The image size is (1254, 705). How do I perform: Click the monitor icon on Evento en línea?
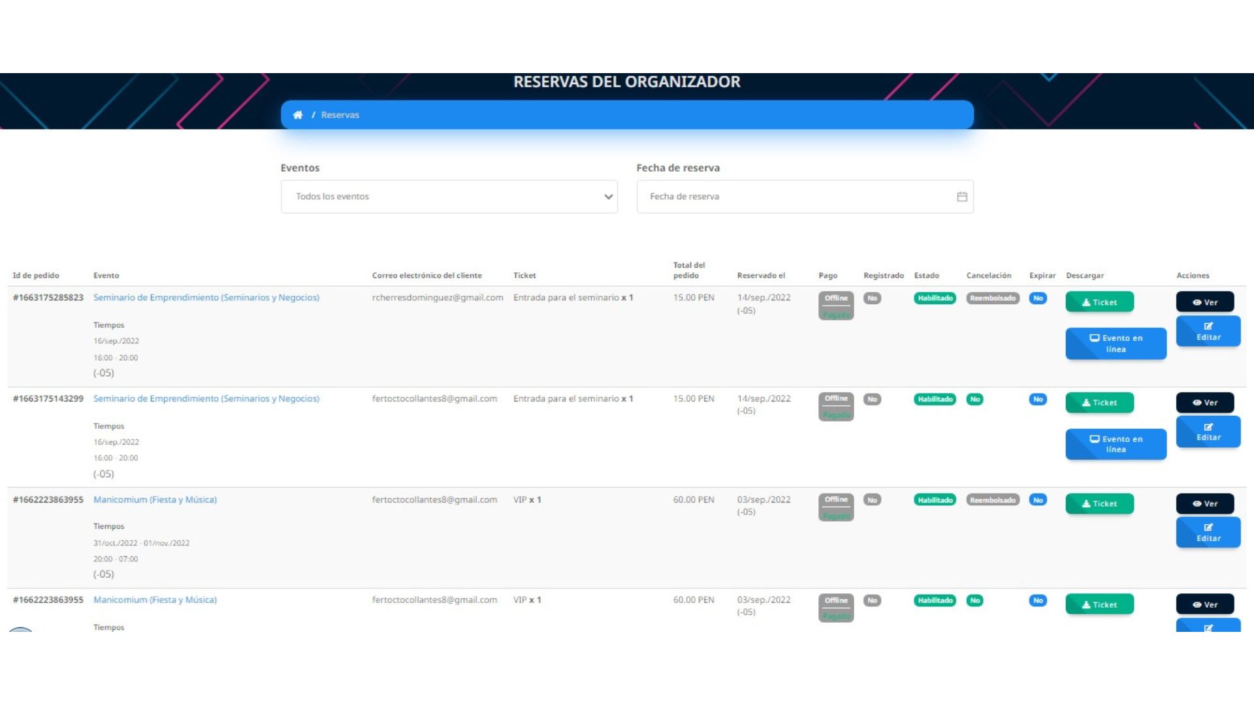pos(1097,338)
